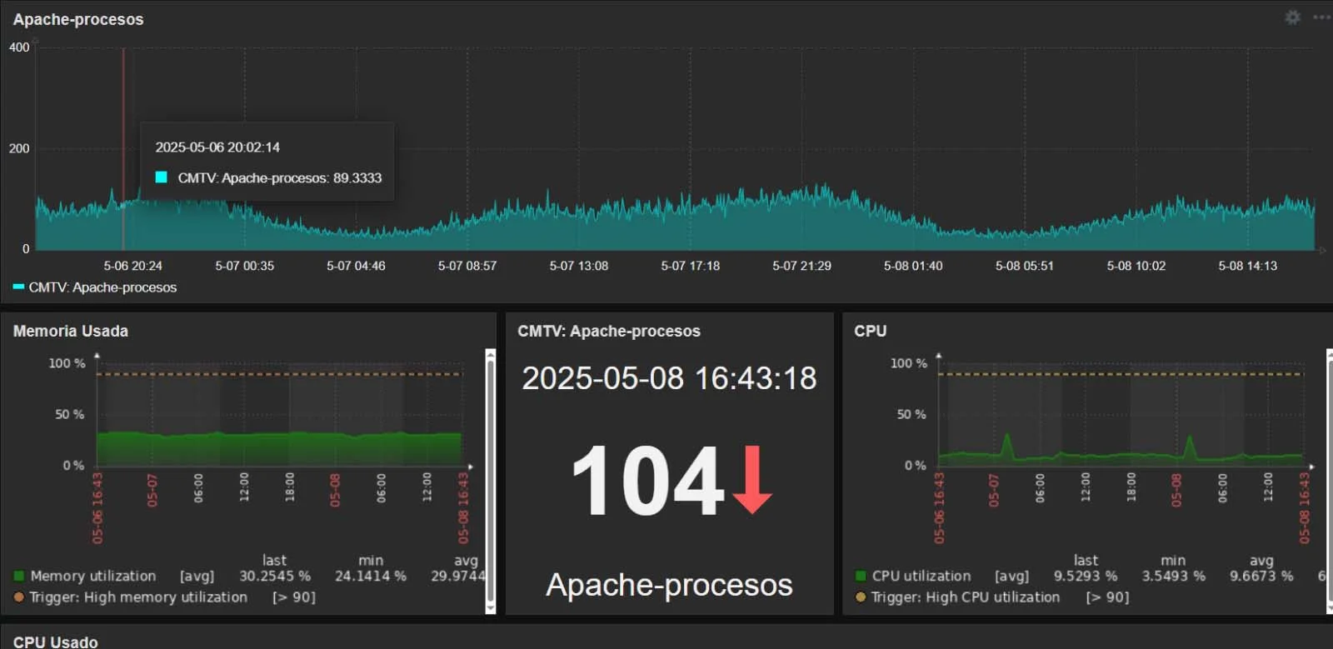Click the green CPU utilization legend square
The width and height of the screenshot is (1333, 649).
tap(861, 576)
